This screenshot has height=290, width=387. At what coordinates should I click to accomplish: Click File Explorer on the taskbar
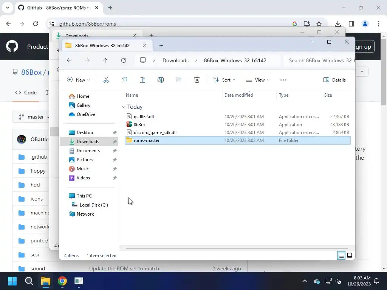click(x=46, y=281)
